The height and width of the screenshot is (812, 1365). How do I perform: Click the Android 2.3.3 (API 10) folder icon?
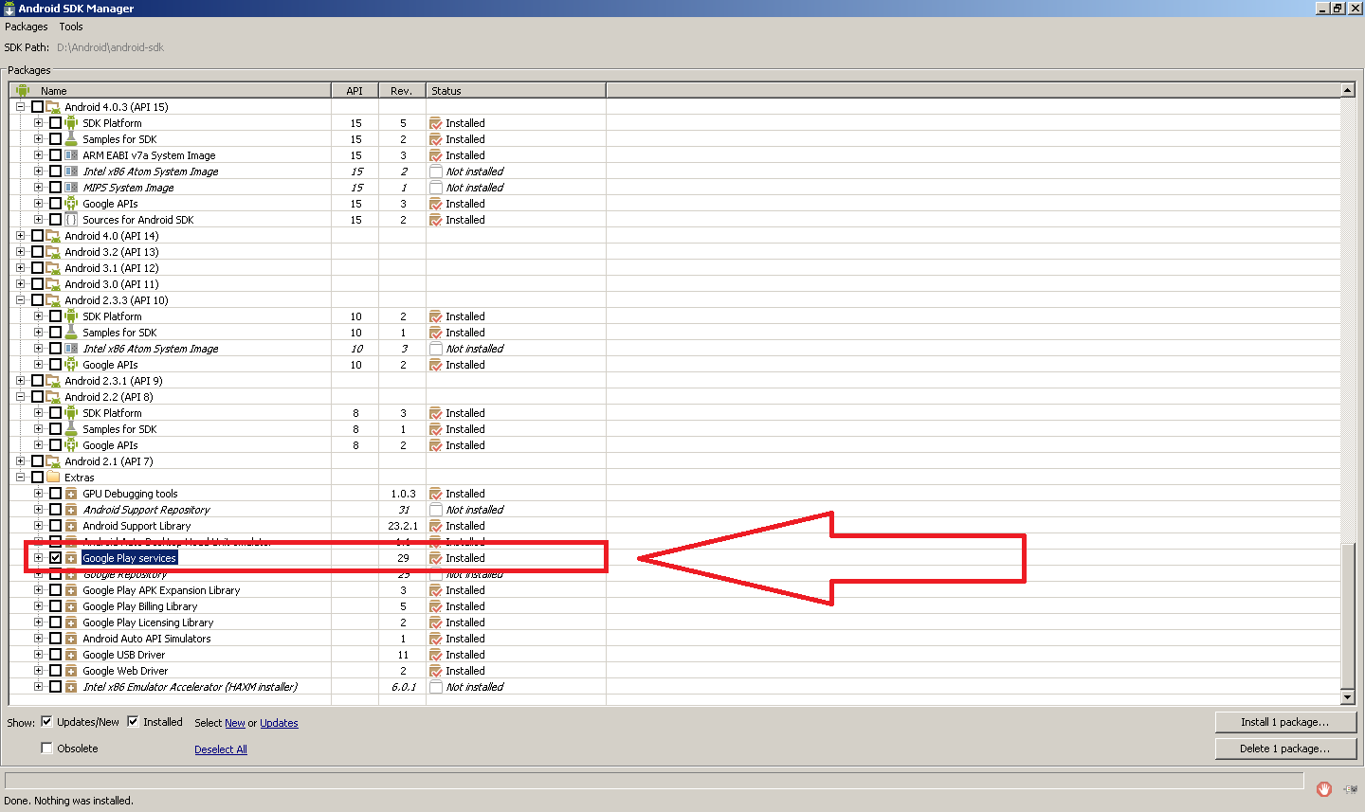click(x=53, y=300)
